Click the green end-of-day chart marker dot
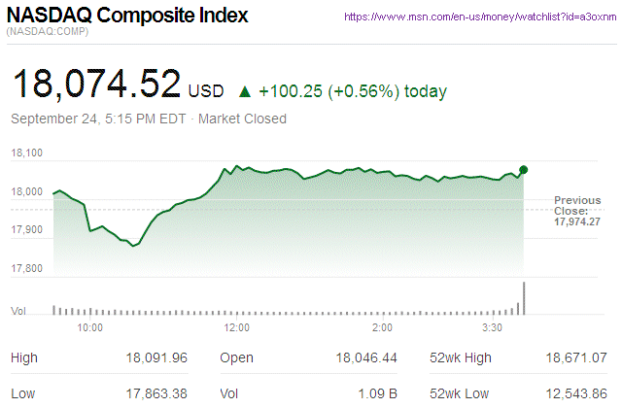 click(x=524, y=170)
